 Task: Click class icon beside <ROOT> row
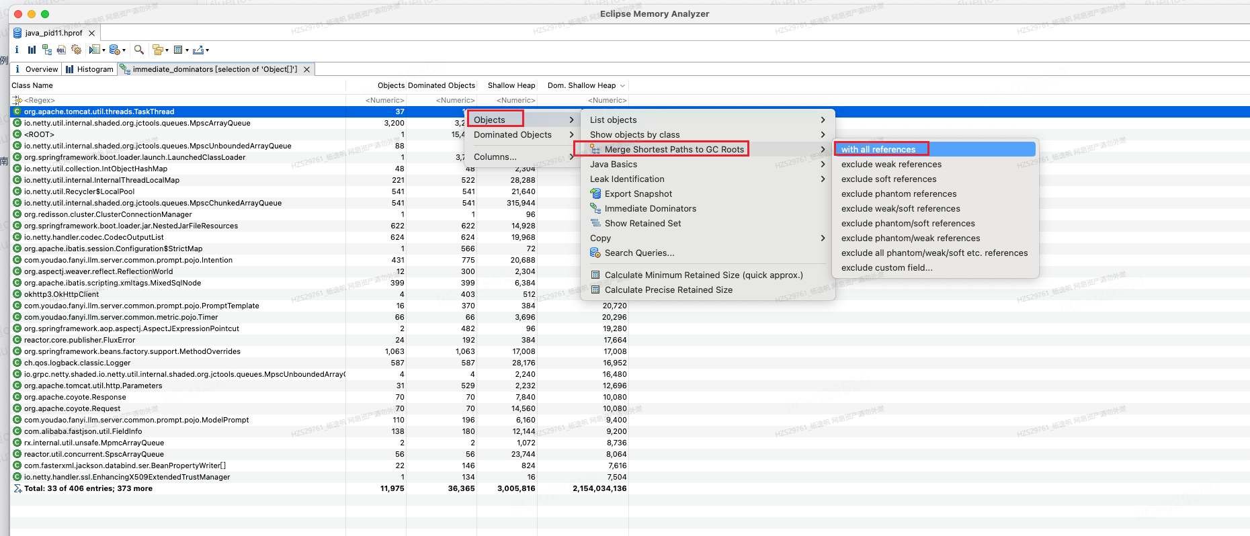point(17,134)
